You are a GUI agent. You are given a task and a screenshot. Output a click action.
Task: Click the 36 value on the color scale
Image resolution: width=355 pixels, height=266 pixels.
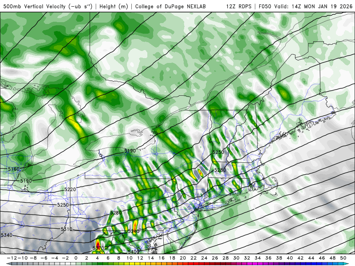click(x=268, y=258)
